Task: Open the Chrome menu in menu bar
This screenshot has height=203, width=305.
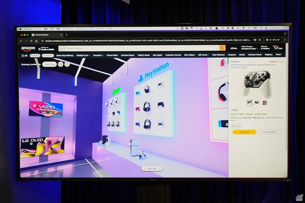Action: coord(28,29)
